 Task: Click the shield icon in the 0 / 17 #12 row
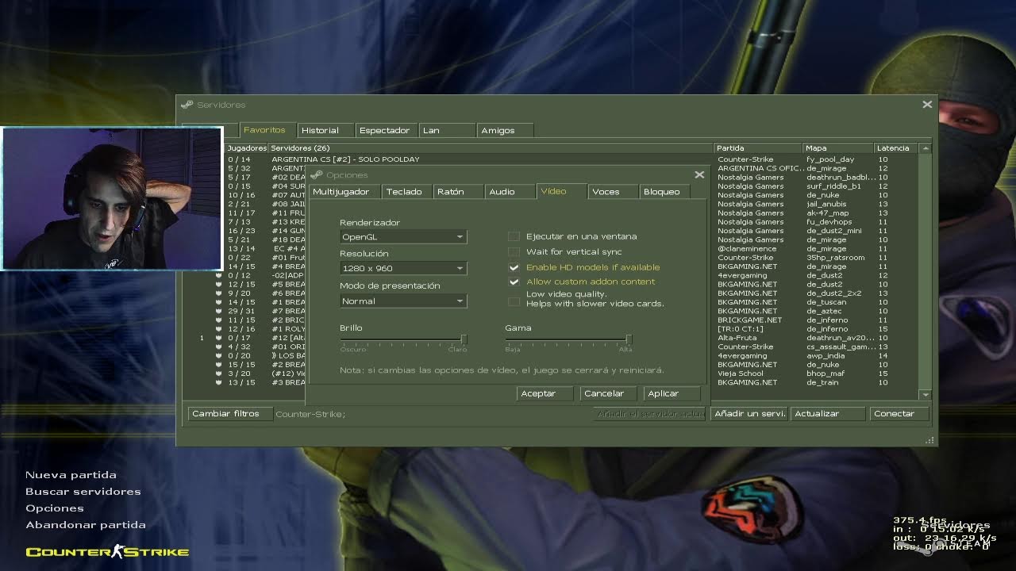[219, 338]
